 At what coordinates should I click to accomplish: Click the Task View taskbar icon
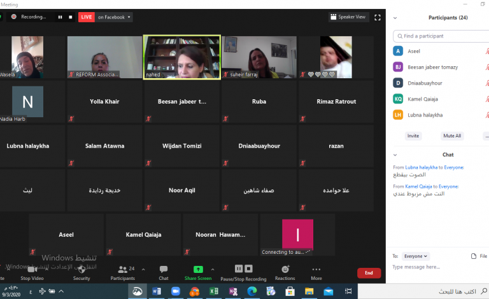pos(348,291)
